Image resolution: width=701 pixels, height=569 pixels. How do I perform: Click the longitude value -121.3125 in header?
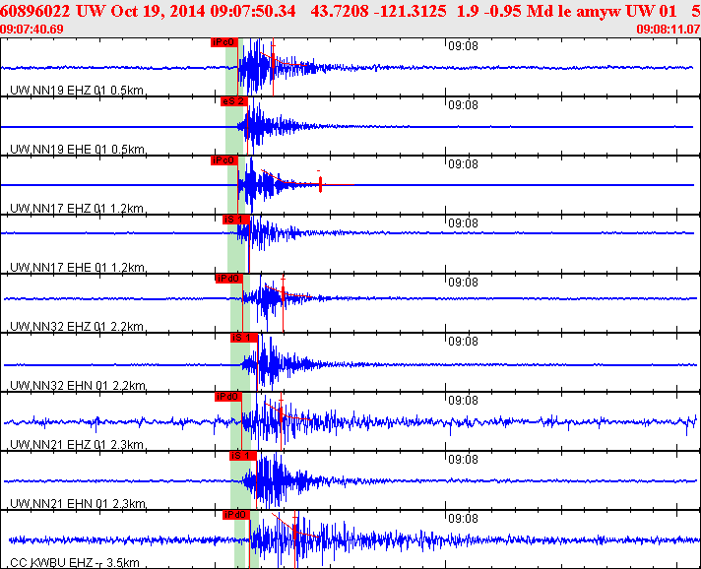tap(410, 11)
